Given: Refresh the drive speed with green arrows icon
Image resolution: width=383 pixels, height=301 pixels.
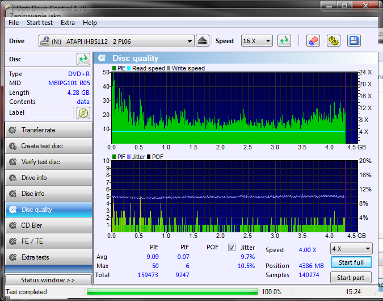Looking at the screenshot, I should [284, 41].
